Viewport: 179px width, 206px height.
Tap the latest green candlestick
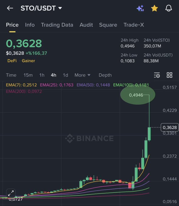click(x=149, y=134)
